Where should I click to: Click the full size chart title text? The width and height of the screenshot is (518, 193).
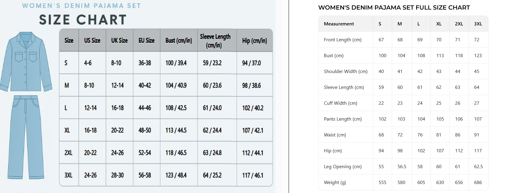click(x=394, y=7)
